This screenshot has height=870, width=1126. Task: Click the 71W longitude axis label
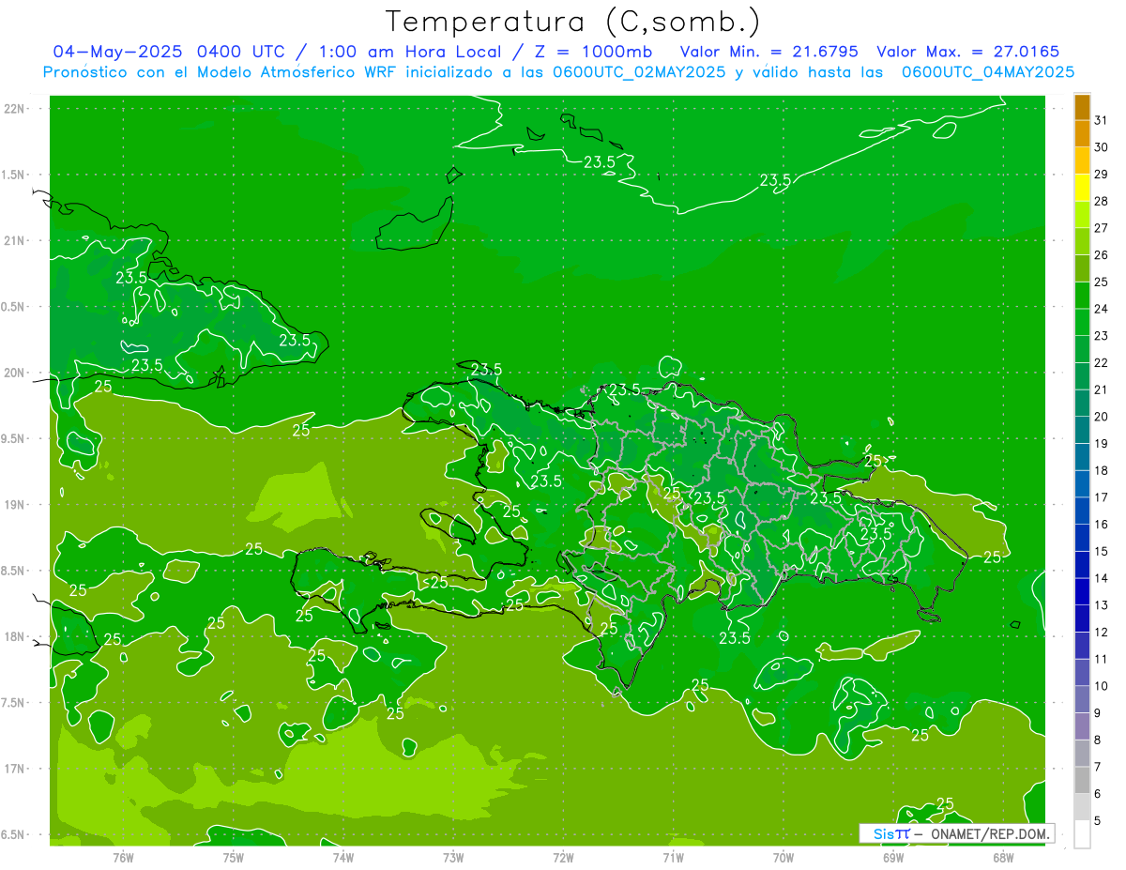[673, 857]
